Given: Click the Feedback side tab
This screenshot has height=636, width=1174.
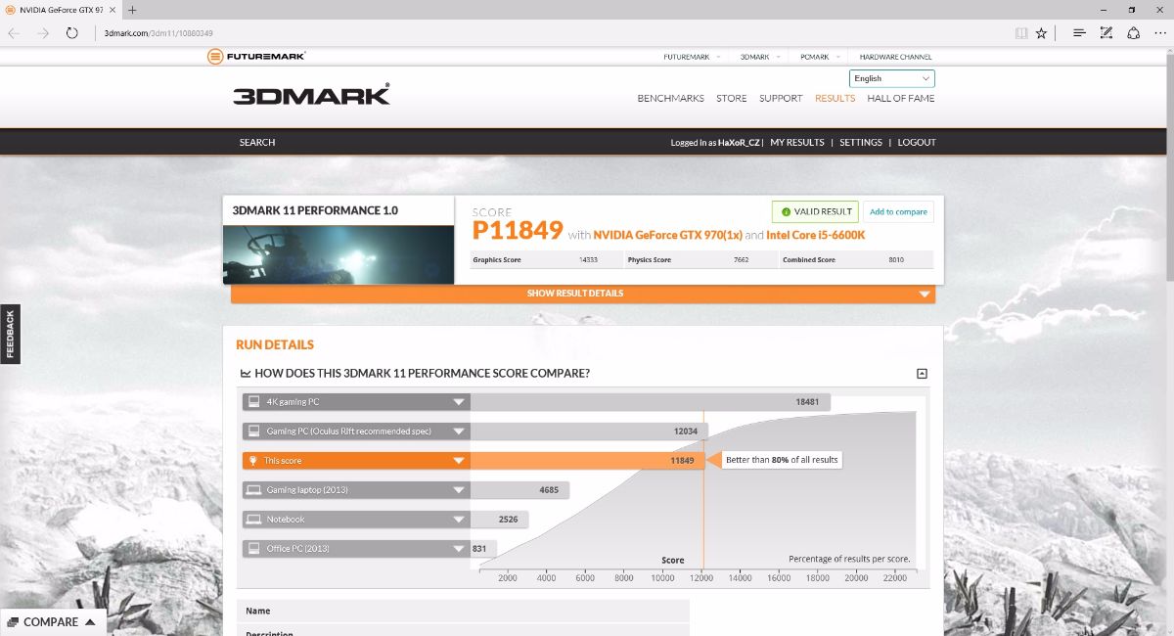Looking at the screenshot, I should [x=10, y=334].
